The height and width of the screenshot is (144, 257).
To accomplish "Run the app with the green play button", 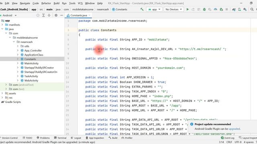I will (x=188, y=9).
